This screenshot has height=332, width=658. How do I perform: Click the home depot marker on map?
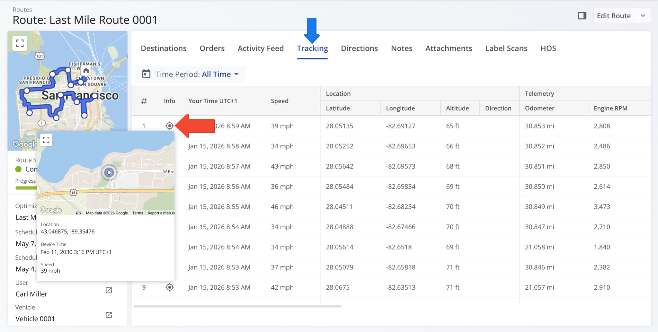[86, 71]
